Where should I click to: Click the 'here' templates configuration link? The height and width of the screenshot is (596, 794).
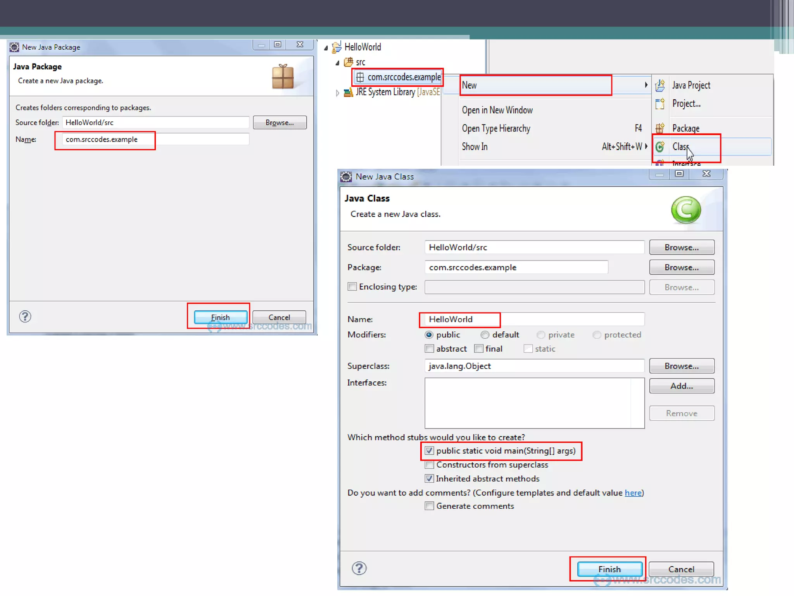[x=633, y=493]
